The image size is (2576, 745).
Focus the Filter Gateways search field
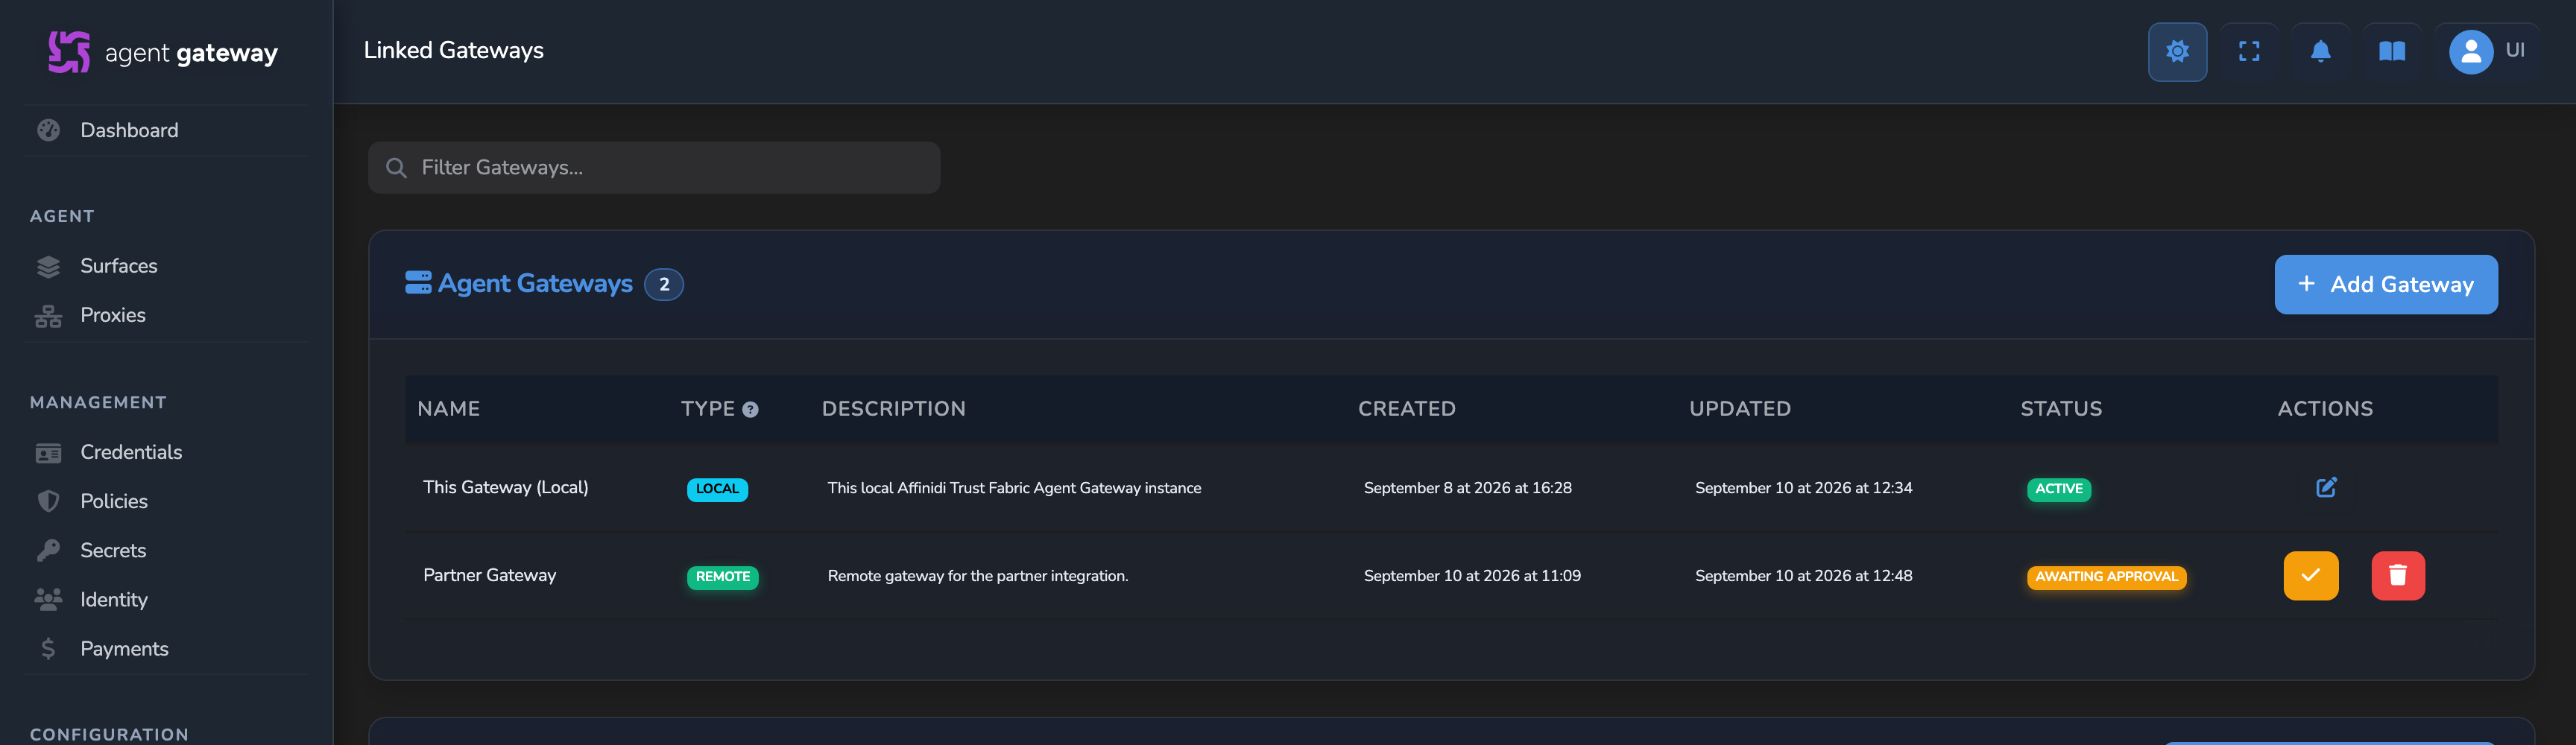tap(654, 167)
